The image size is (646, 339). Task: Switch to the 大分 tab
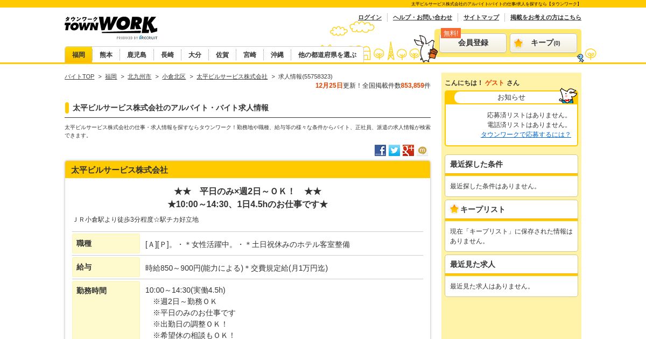tap(195, 55)
